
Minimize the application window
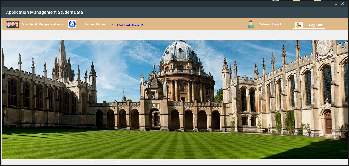336,4
